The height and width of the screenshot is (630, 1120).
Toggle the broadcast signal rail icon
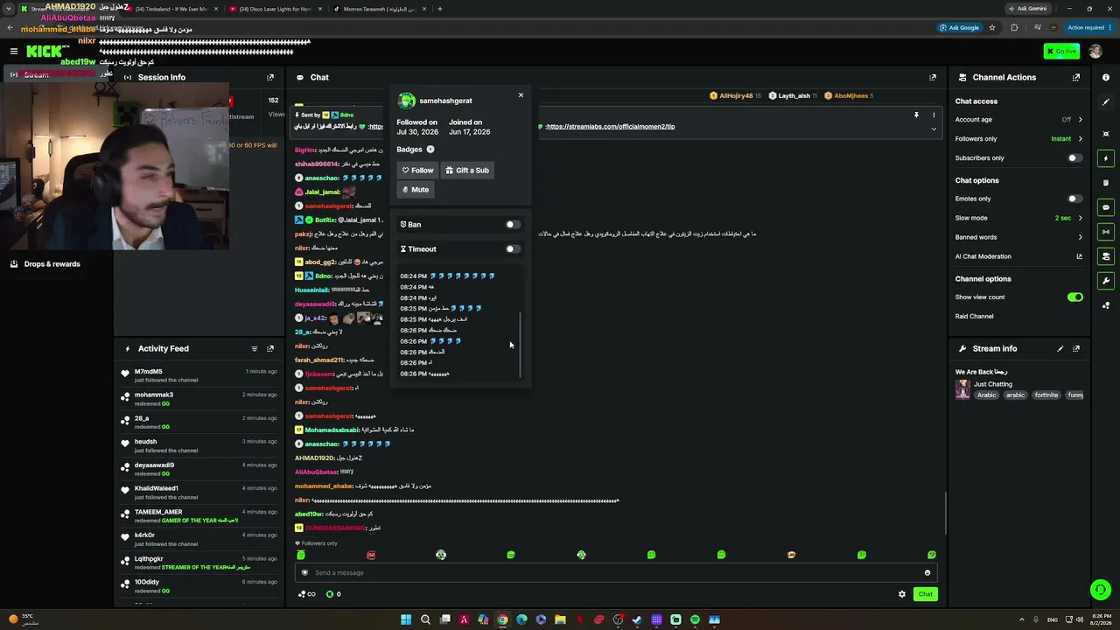click(x=1106, y=232)
